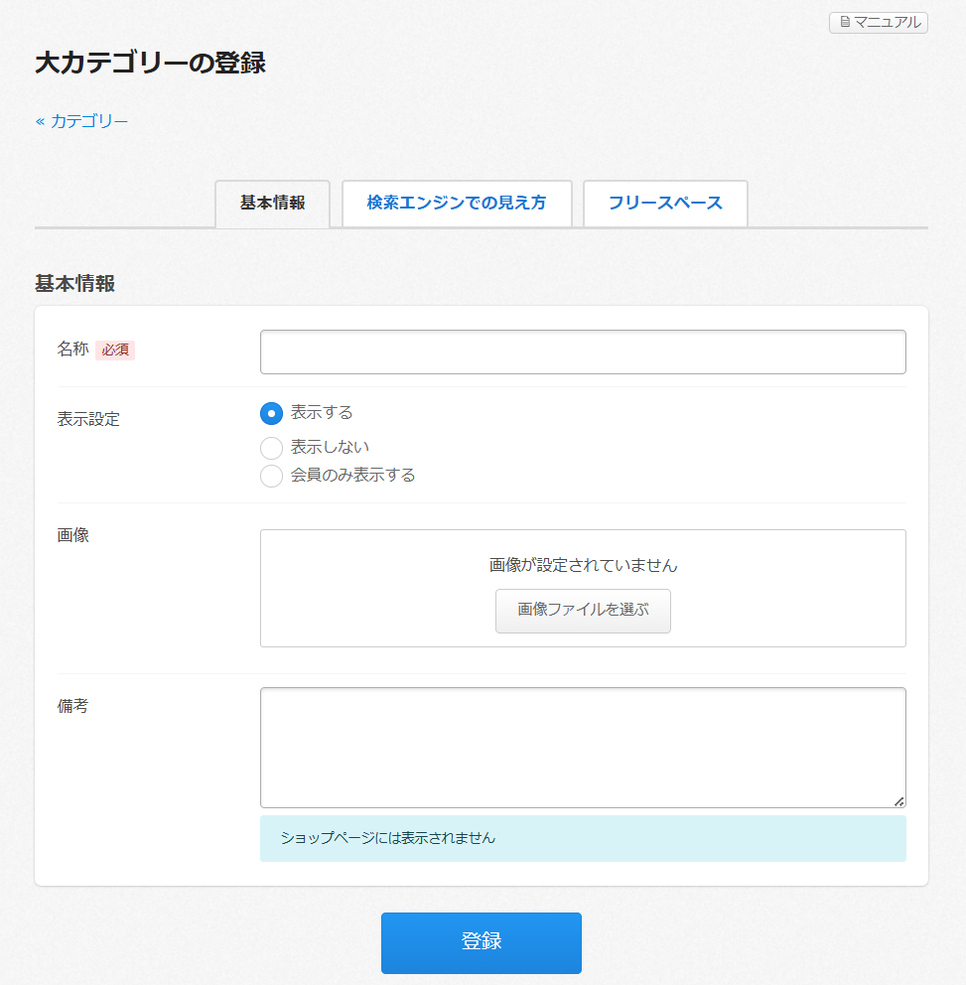Click the document icon beside マニュアル
This screenshot has width=966, height=985.
(x=845, y=22)
